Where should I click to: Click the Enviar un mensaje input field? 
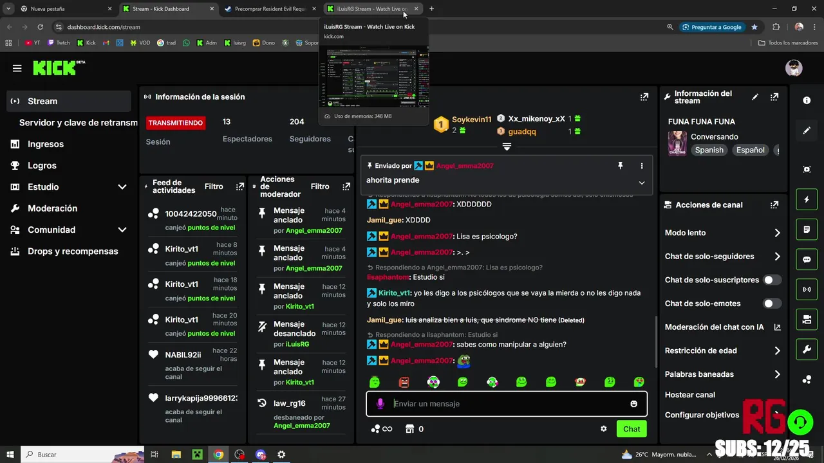point(507,404)
